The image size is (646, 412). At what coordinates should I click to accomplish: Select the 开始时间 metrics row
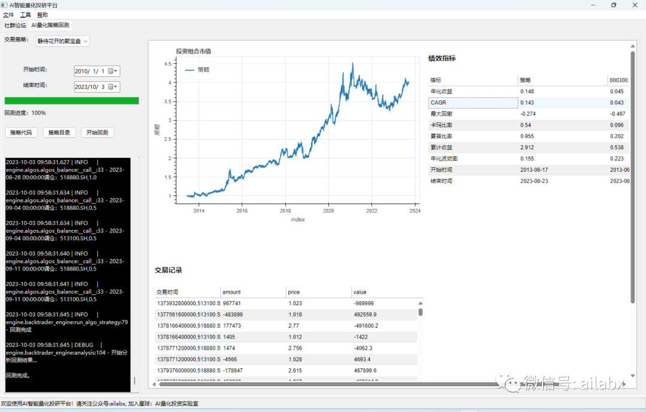[529, 170]
